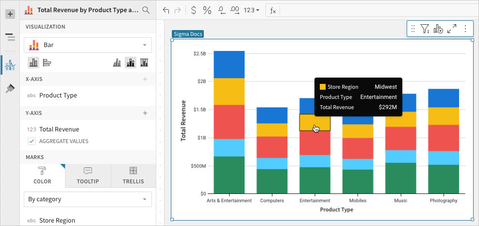Viewport: 479px width, 226px height.
Task: Open the Bar visualization type dropdown
Action: click(x=88, y=45)
